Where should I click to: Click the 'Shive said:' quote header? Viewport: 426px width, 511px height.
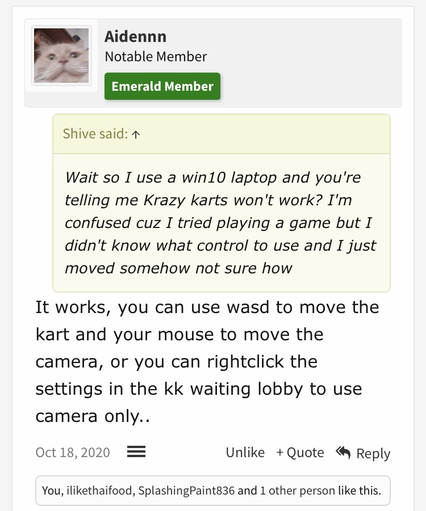tap(95, 134)
